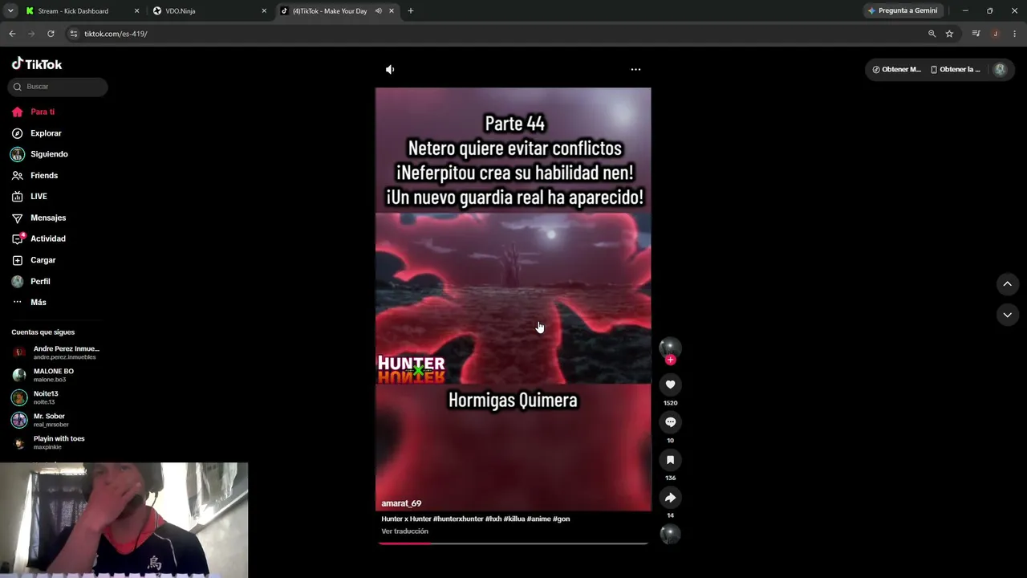Open the TikTok profile avatar at the top right
Viewport: 1027px width, 578px height.
click(1000, 70)
